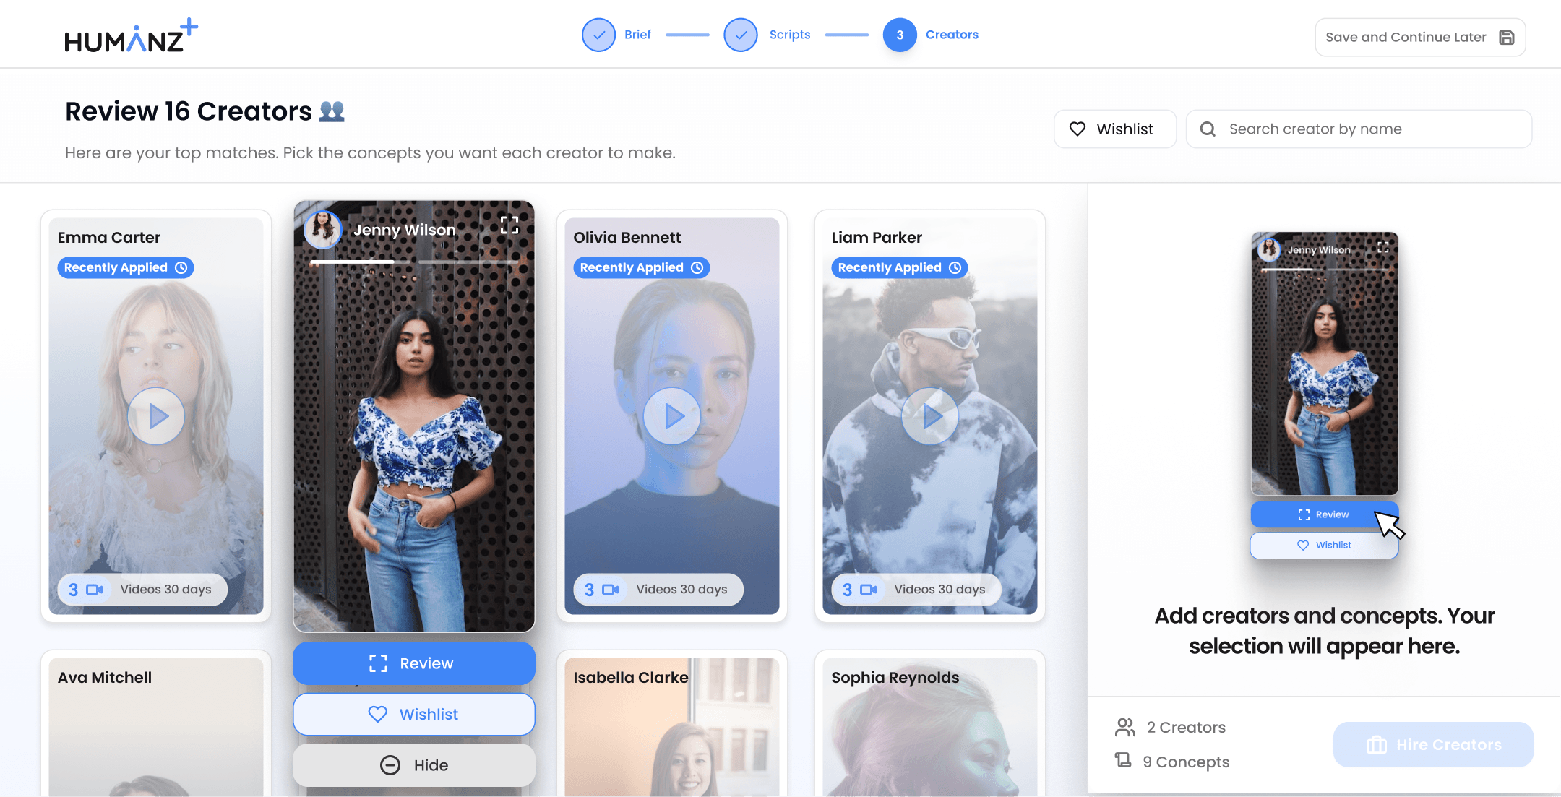Image resolution: width=1561 pixels, height=797 pixels.
Task: Hide Jenny Wilson's creator card
Action: (x=414, y=764)
